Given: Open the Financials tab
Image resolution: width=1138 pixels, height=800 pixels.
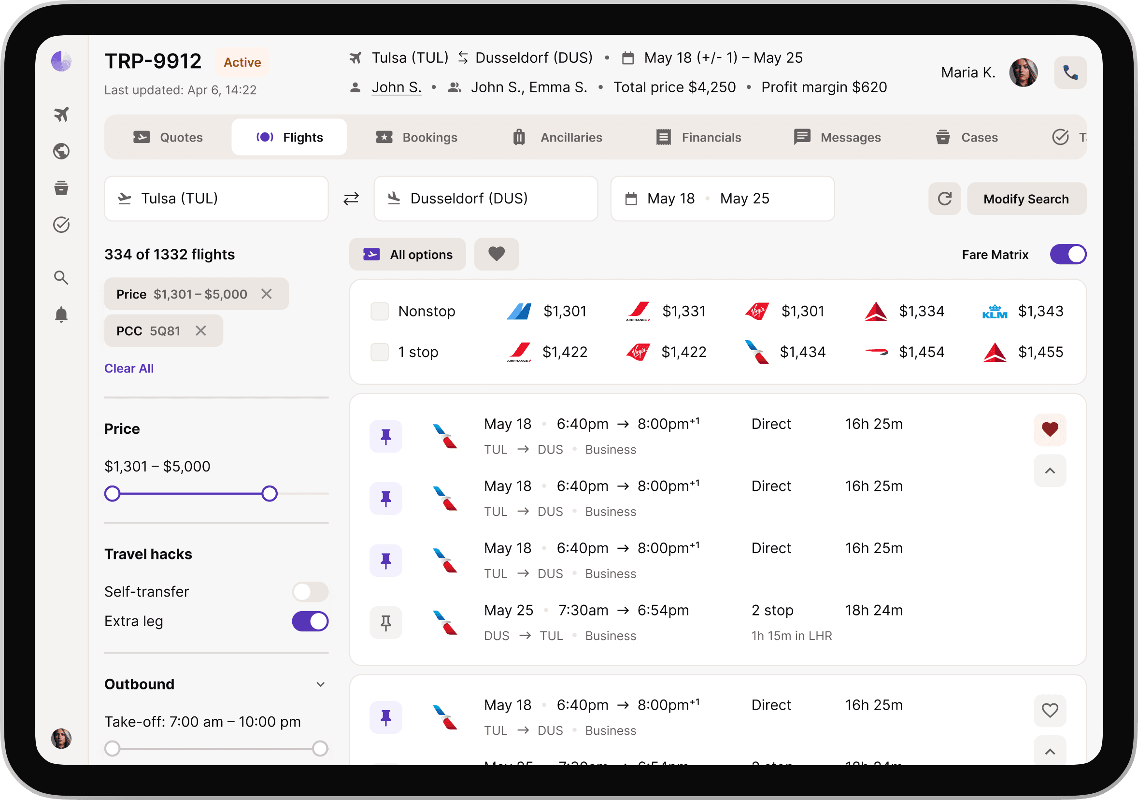Looking at the screenshot, I should 698,137.
